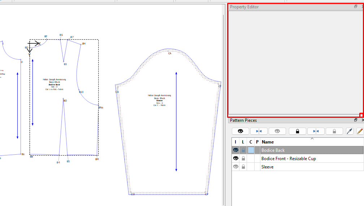This screenshot has width=364, height=206.
Task: Click the invert visibility button beside black eye
Action: [259, 131]
